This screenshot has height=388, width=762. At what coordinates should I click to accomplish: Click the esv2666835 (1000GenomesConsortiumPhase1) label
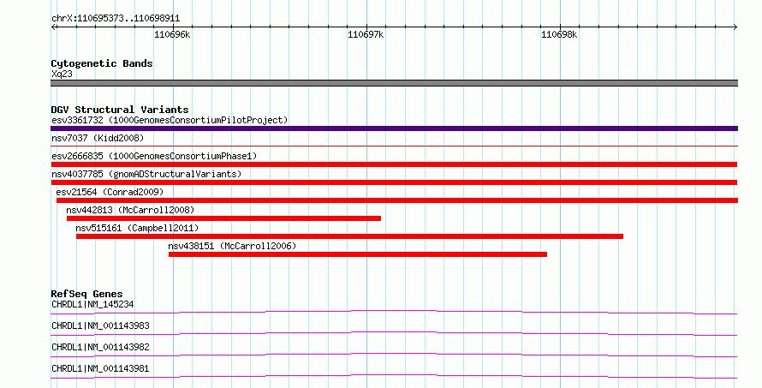coord(154,156)
